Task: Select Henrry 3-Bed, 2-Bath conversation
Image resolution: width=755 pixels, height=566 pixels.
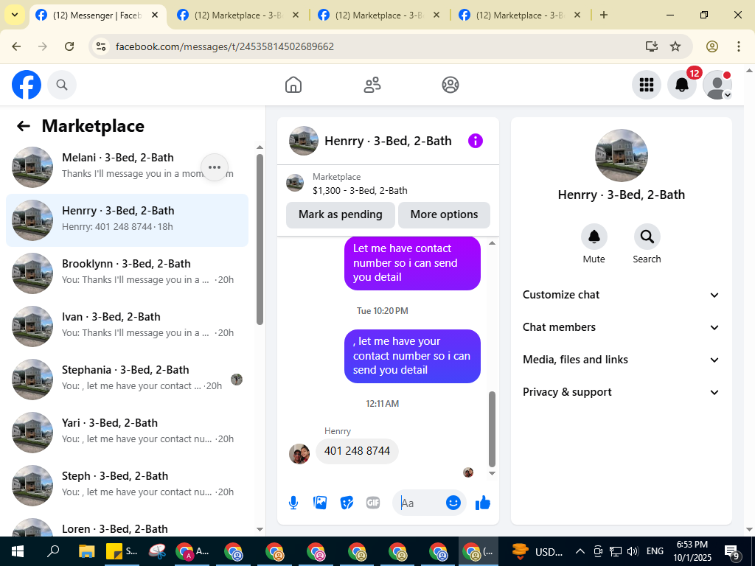Action: click(x=127, y=220)
